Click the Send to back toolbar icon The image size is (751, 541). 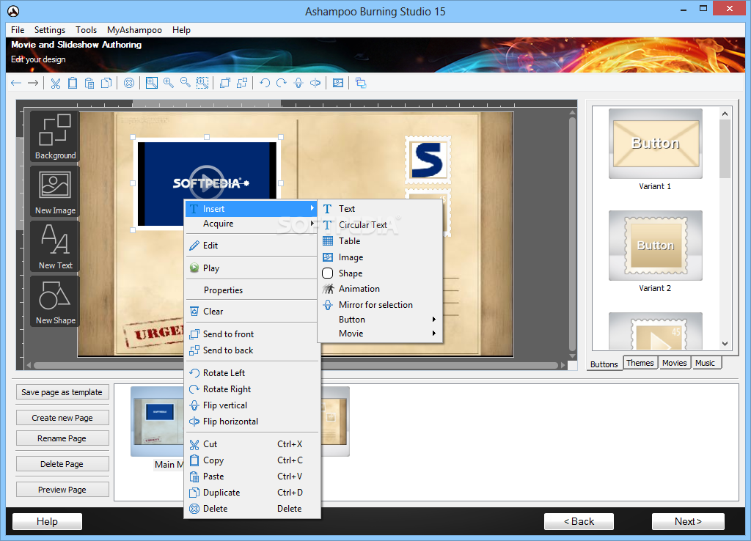[x=242, y=84]
